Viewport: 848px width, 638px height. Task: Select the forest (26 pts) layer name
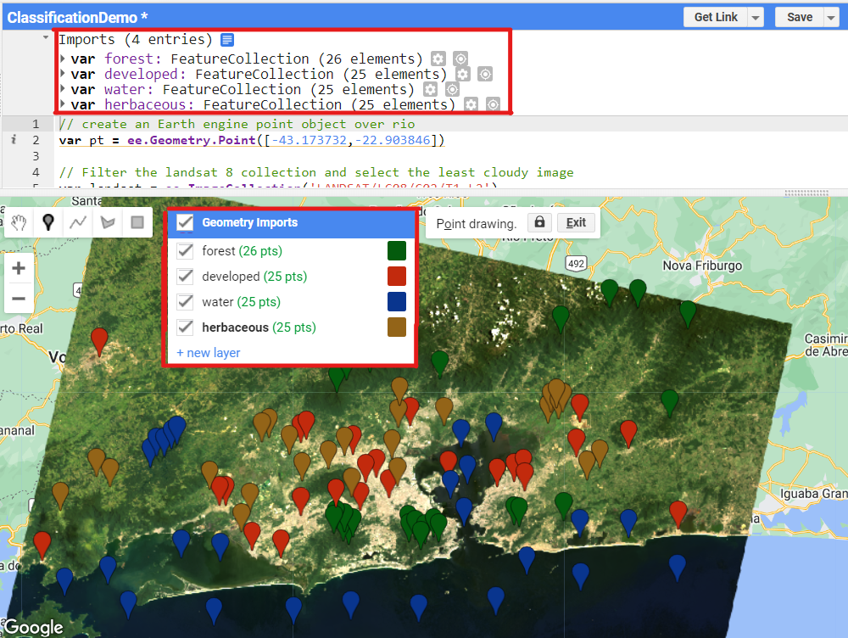click(242, 251)
